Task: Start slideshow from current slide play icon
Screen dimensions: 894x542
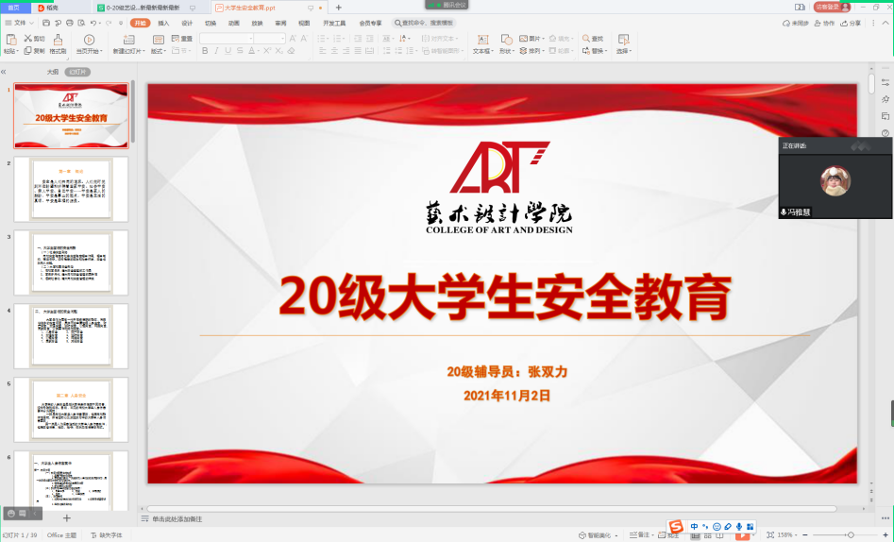Action: (89, 40)
